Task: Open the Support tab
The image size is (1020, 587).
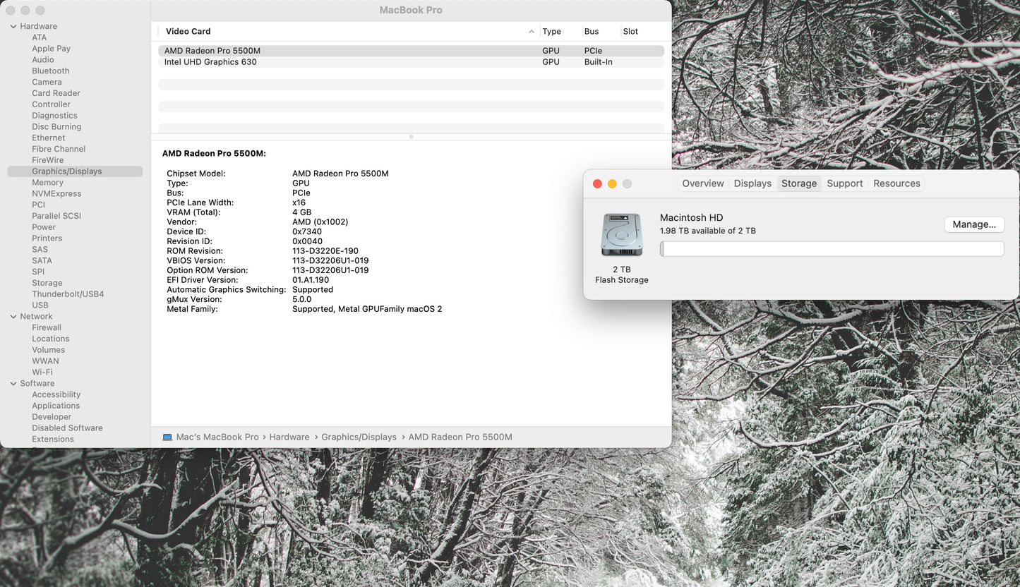Action: 844,183
